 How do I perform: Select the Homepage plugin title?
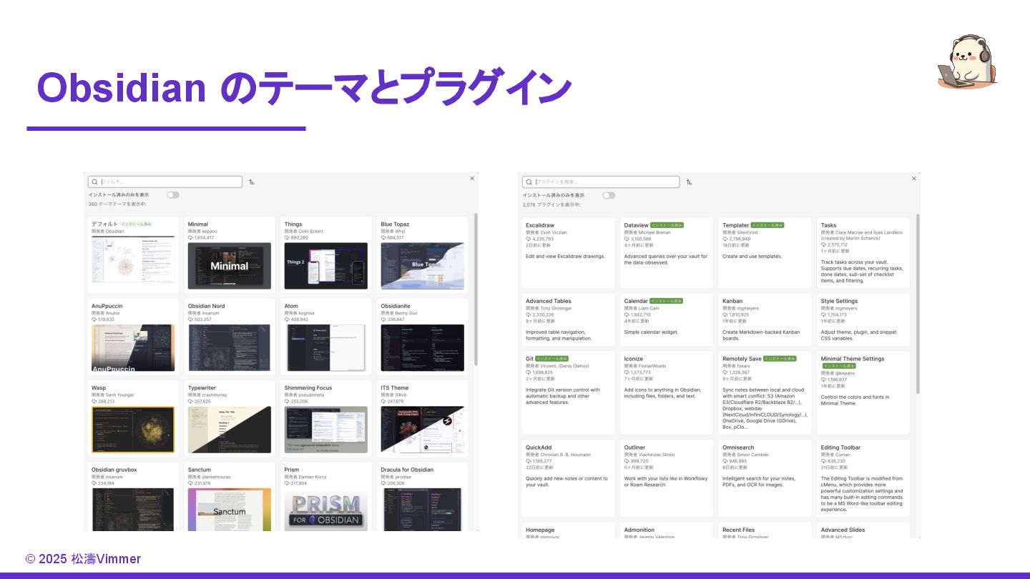pos(540,530)
